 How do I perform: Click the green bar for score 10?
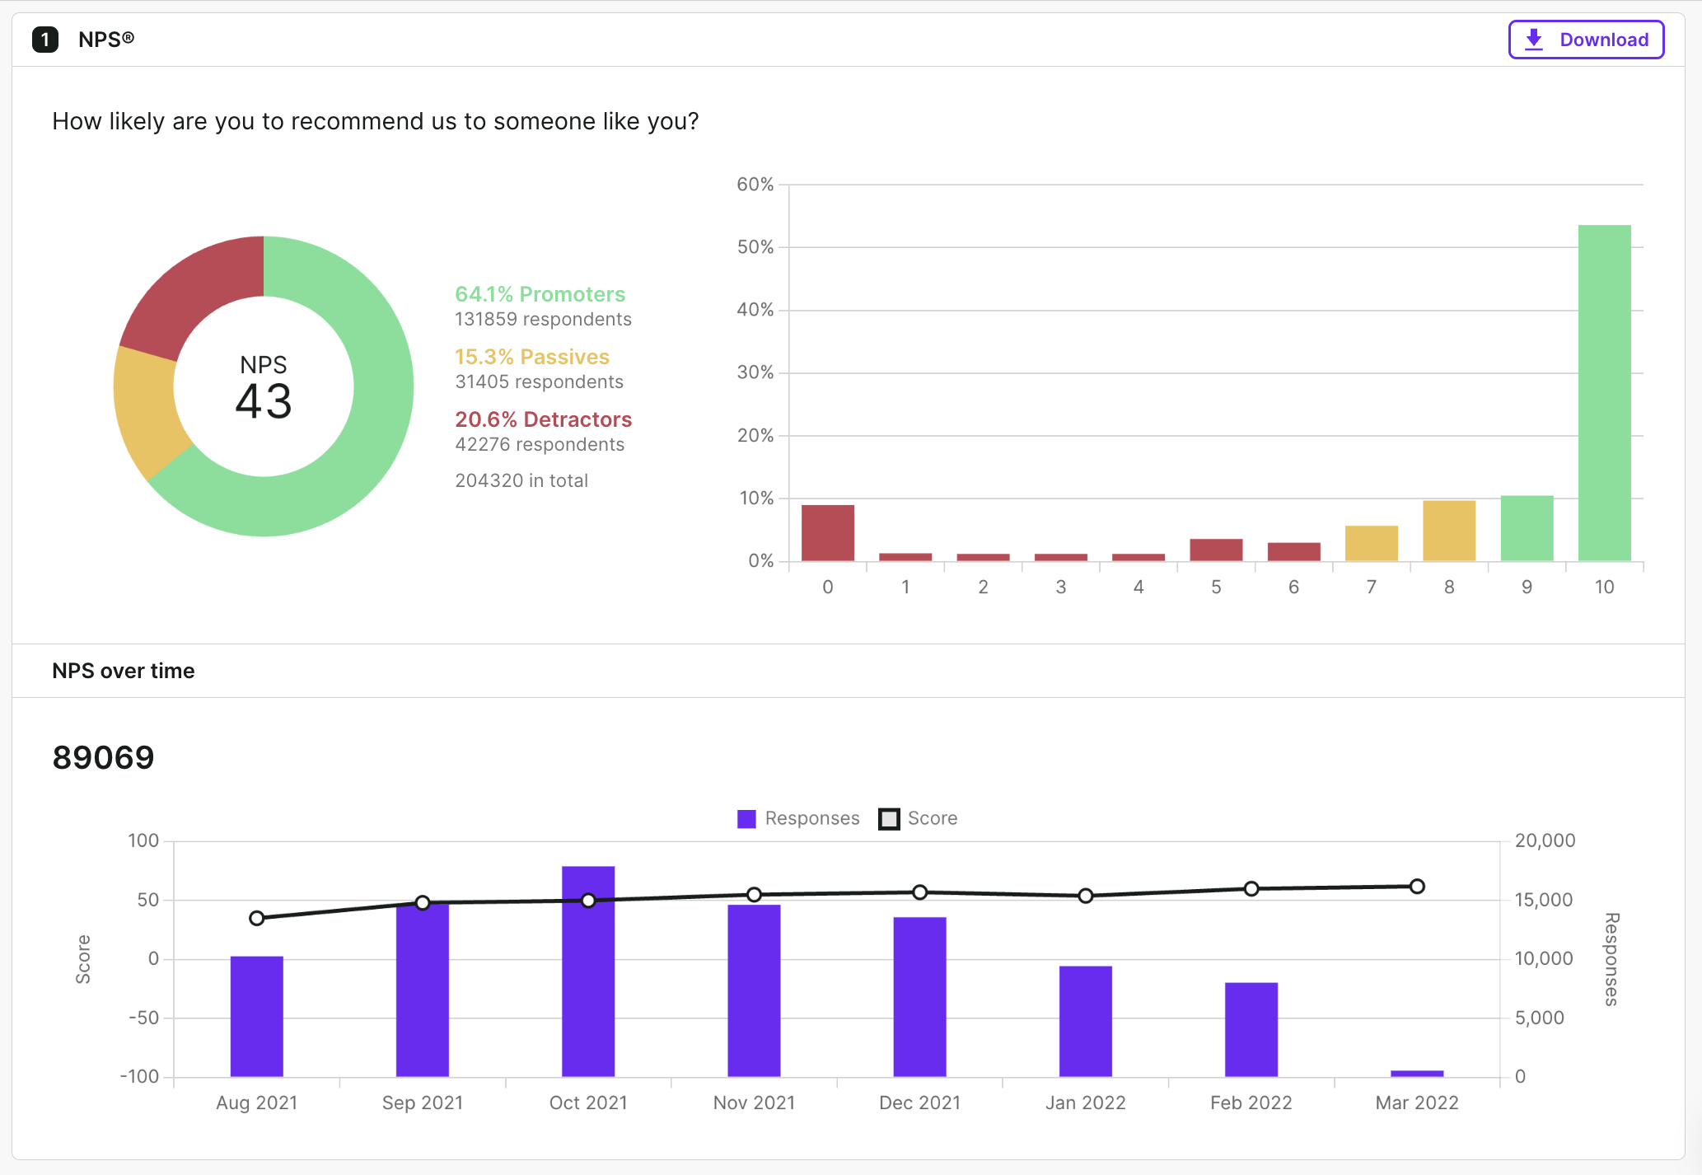point(1604,393)
